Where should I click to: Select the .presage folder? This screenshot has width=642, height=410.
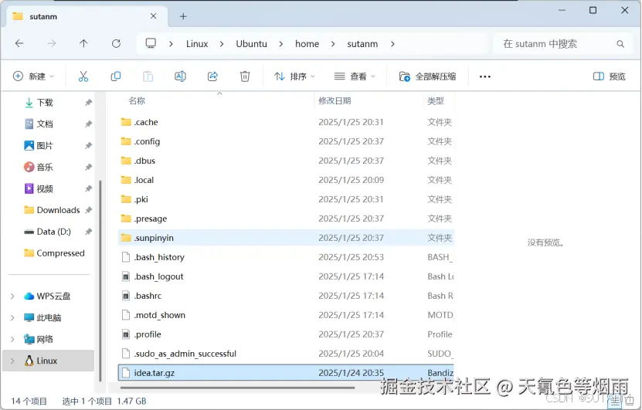point(286,219)
